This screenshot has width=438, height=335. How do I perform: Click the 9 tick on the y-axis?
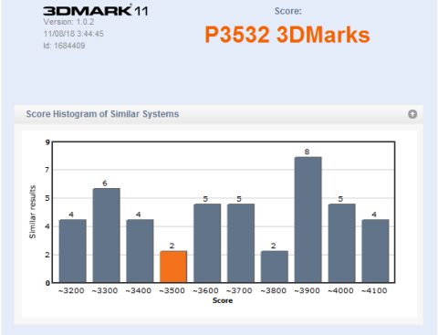[47, 142]
